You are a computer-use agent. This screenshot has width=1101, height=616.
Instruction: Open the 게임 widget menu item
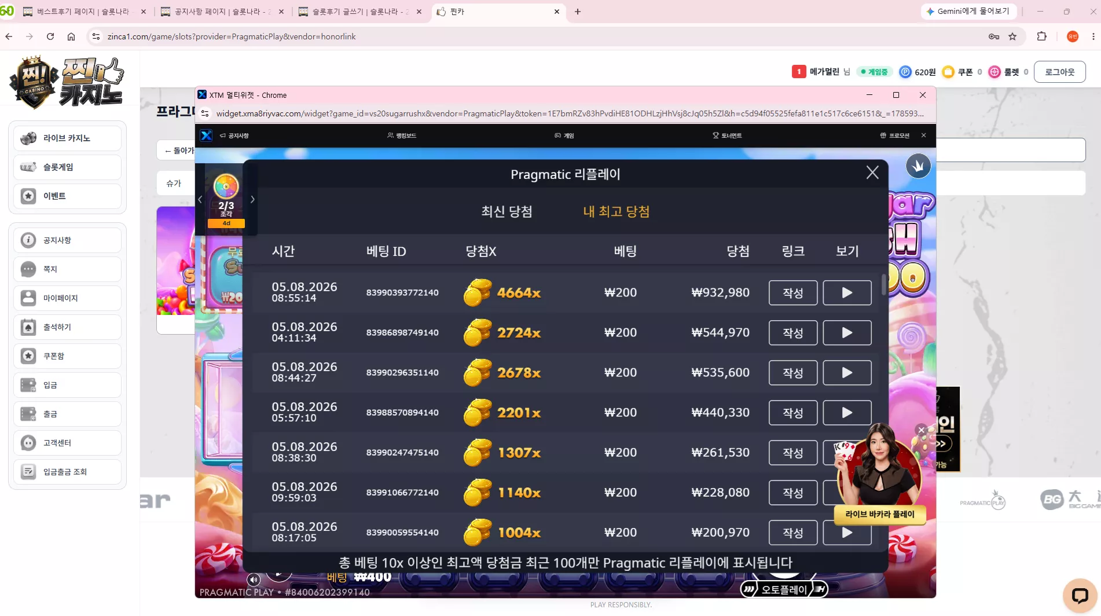click(564, 135)
